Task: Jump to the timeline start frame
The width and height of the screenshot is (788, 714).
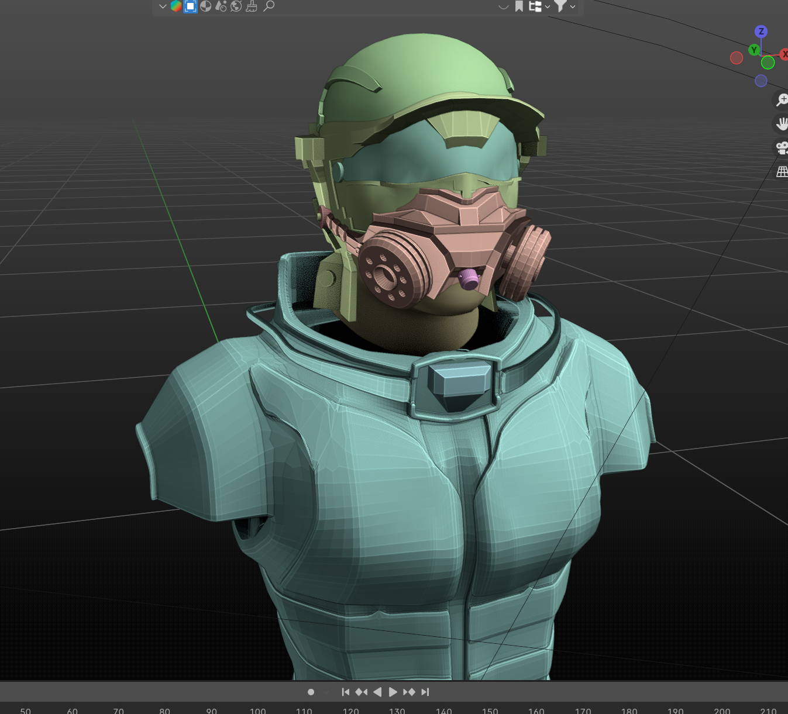Action: tap(345, 692)
